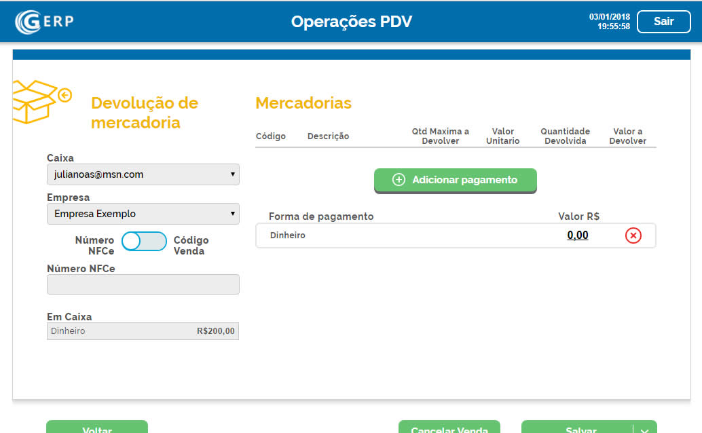Image resolution: width=702 pixels, height=433 pixels.
Task: Select the Descrição column header
Action: click(x=328, y=136)
